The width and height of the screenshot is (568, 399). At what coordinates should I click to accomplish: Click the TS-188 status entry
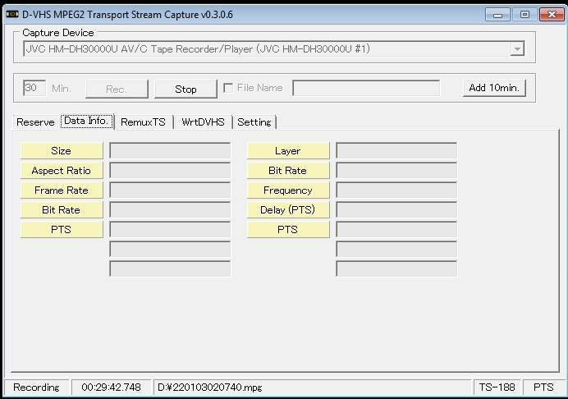[x=497, y=388]
